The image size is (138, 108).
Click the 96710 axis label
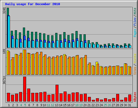pos(4,80)
